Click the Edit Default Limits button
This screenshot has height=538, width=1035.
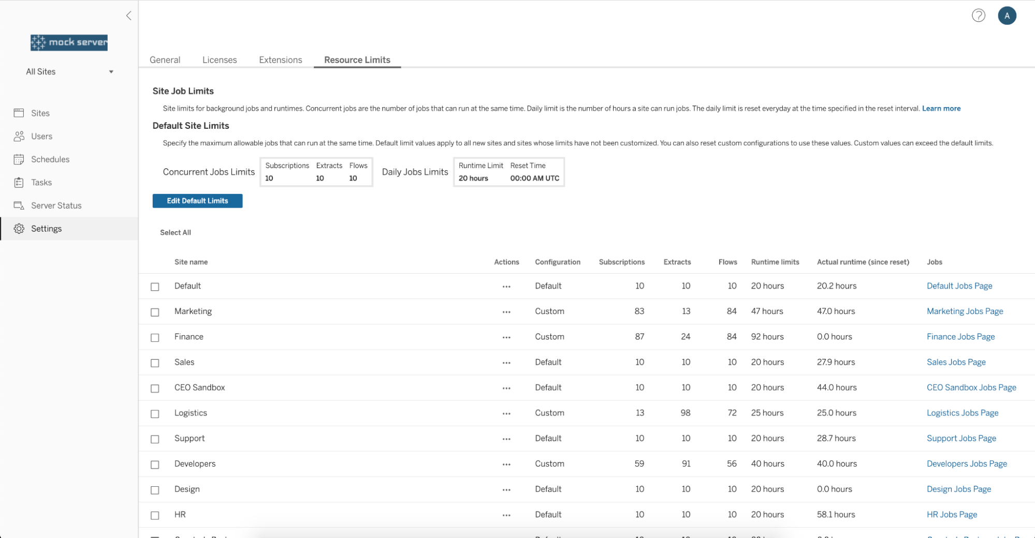(197, 201)
